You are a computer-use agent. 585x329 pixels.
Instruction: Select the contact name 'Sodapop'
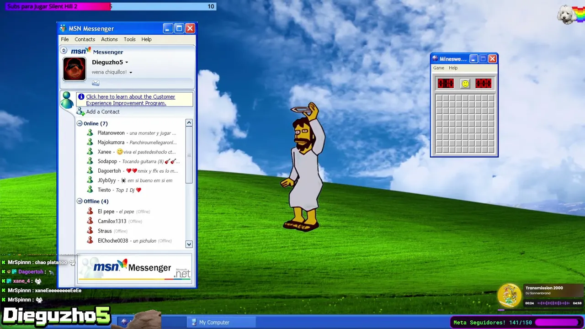107,161
